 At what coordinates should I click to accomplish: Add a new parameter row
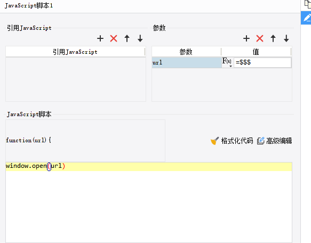(246, 38)
